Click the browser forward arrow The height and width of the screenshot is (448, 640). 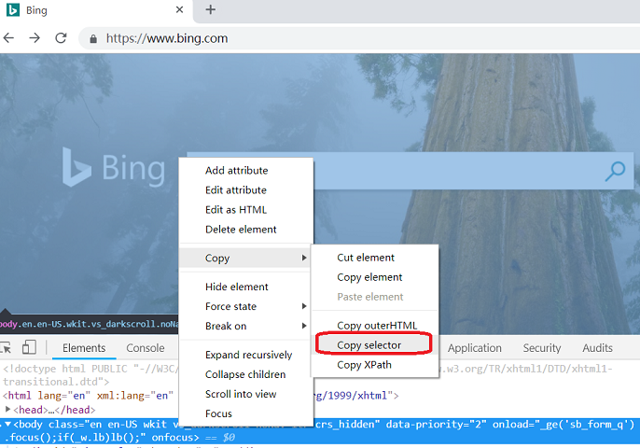coord(35,38)
